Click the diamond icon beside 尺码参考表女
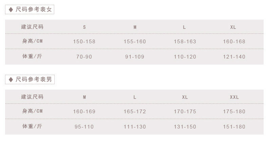 coord(11,10)
